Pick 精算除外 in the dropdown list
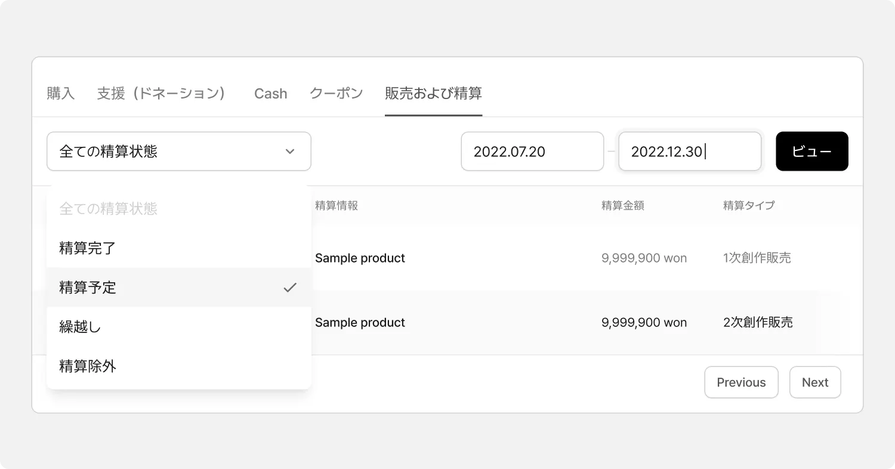Viewport: 895px width, 469px height. tap(88, 366)
